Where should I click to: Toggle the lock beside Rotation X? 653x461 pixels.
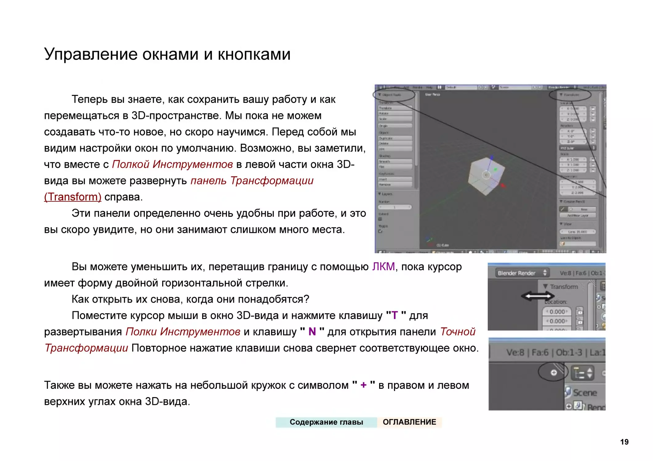pyautogui.click(x=593, y=131)
